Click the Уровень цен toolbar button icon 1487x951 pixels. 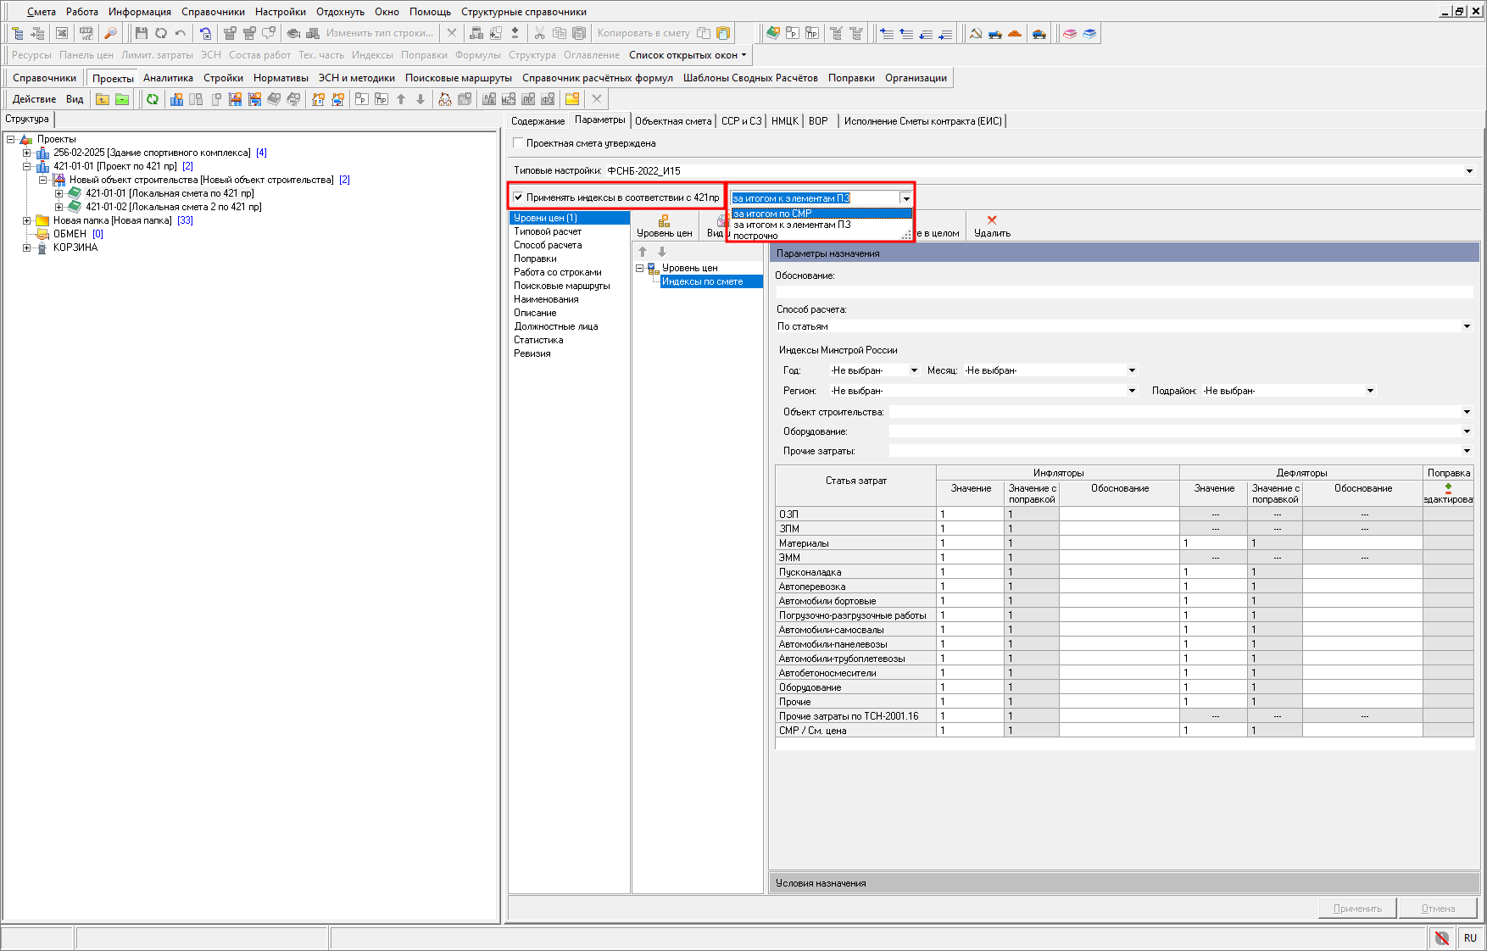664,222
